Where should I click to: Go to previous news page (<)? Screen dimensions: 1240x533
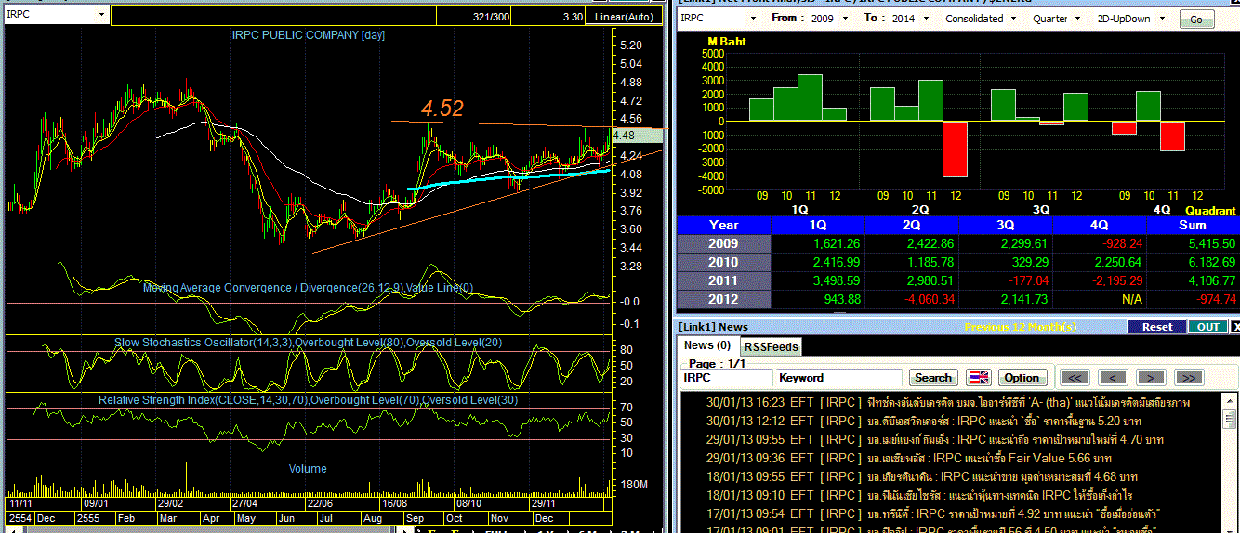(x=1113, y=378)
